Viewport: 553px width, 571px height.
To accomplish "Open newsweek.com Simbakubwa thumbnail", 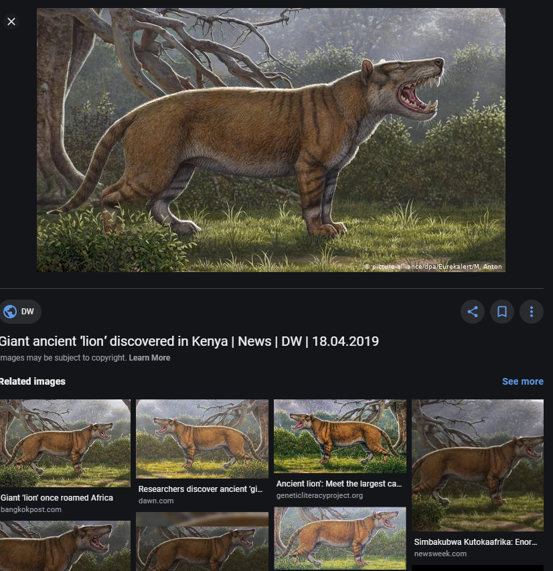I will (477, 465).
